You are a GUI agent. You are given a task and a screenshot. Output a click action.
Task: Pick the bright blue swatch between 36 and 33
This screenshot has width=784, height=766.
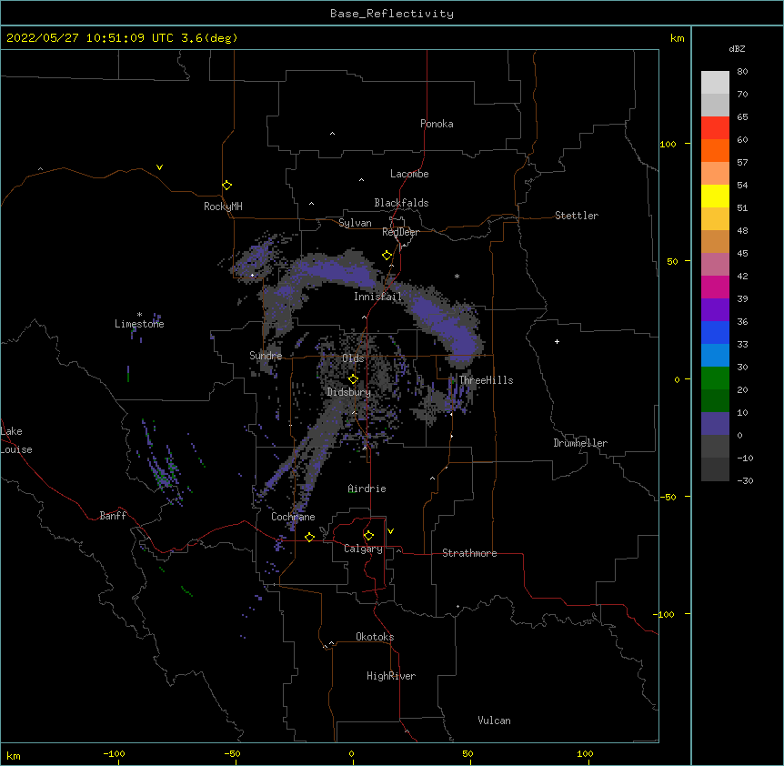(715, 332)
